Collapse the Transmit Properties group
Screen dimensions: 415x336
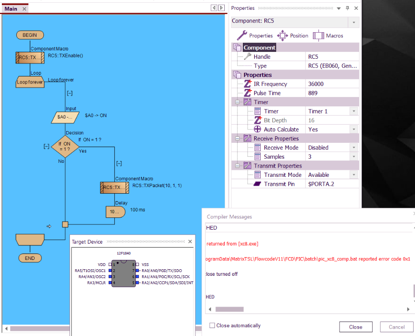[x=237, y=166]
